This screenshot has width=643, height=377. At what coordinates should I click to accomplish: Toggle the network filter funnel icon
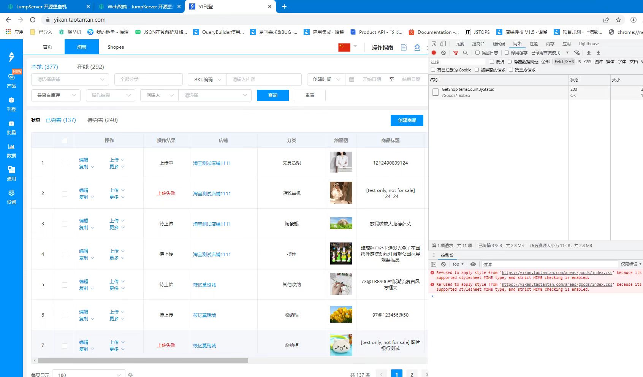pyautogui.click(x=456, y=53)
